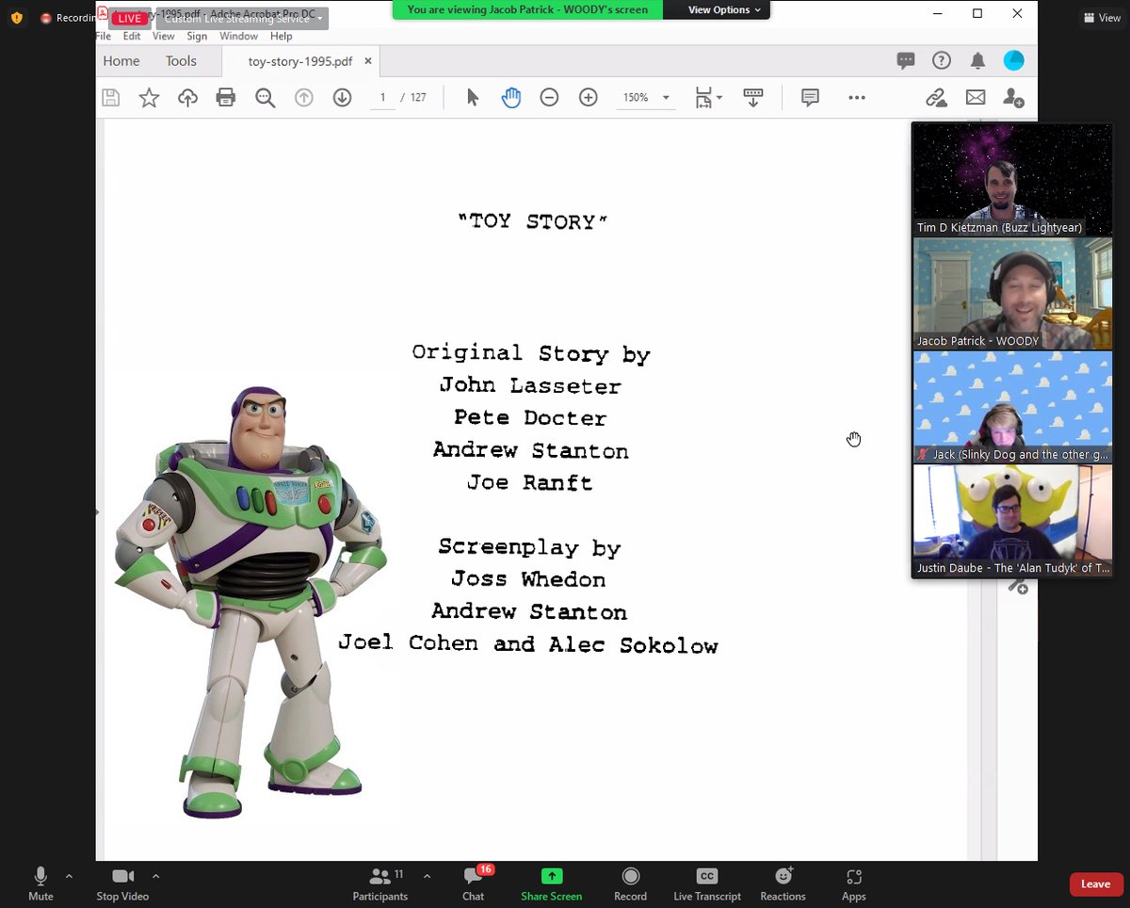Viewport: 1130px width, 908px height.
Task: Click Stop Video in Zoom
Action: (122, 885)
